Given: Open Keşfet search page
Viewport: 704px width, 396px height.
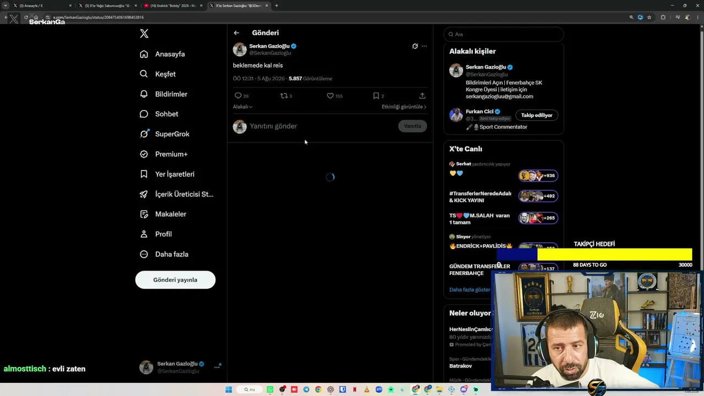Looking at the screenshot, I should pyautogui.click(x=158, y=74).
